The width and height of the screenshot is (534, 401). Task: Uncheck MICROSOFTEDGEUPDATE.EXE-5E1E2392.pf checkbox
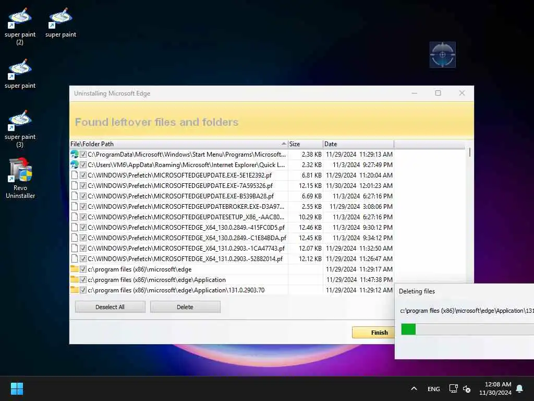[x=83, y=175]
